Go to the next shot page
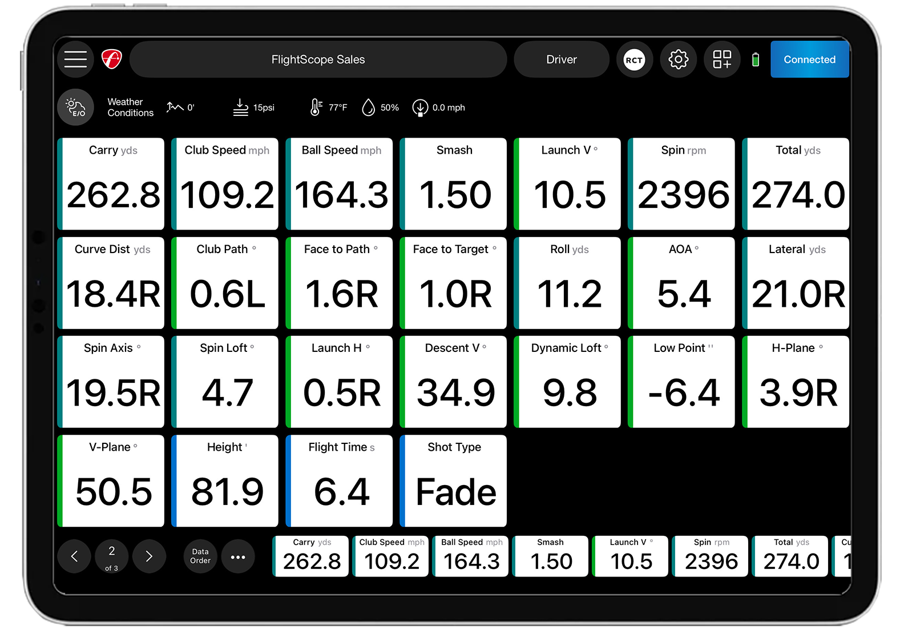The height and width of the screenshot is (629, 904). coord(149,556)
